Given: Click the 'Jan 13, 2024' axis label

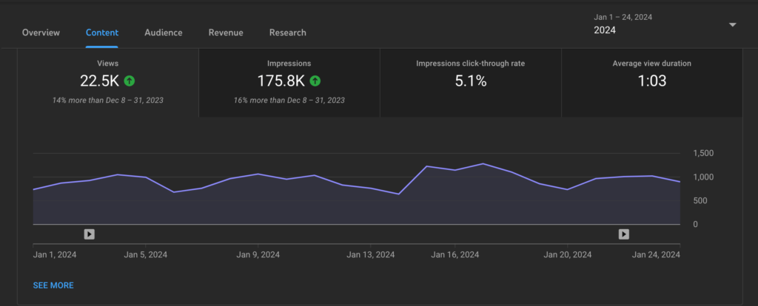Looking at the screenshot, I should point(370,254).
